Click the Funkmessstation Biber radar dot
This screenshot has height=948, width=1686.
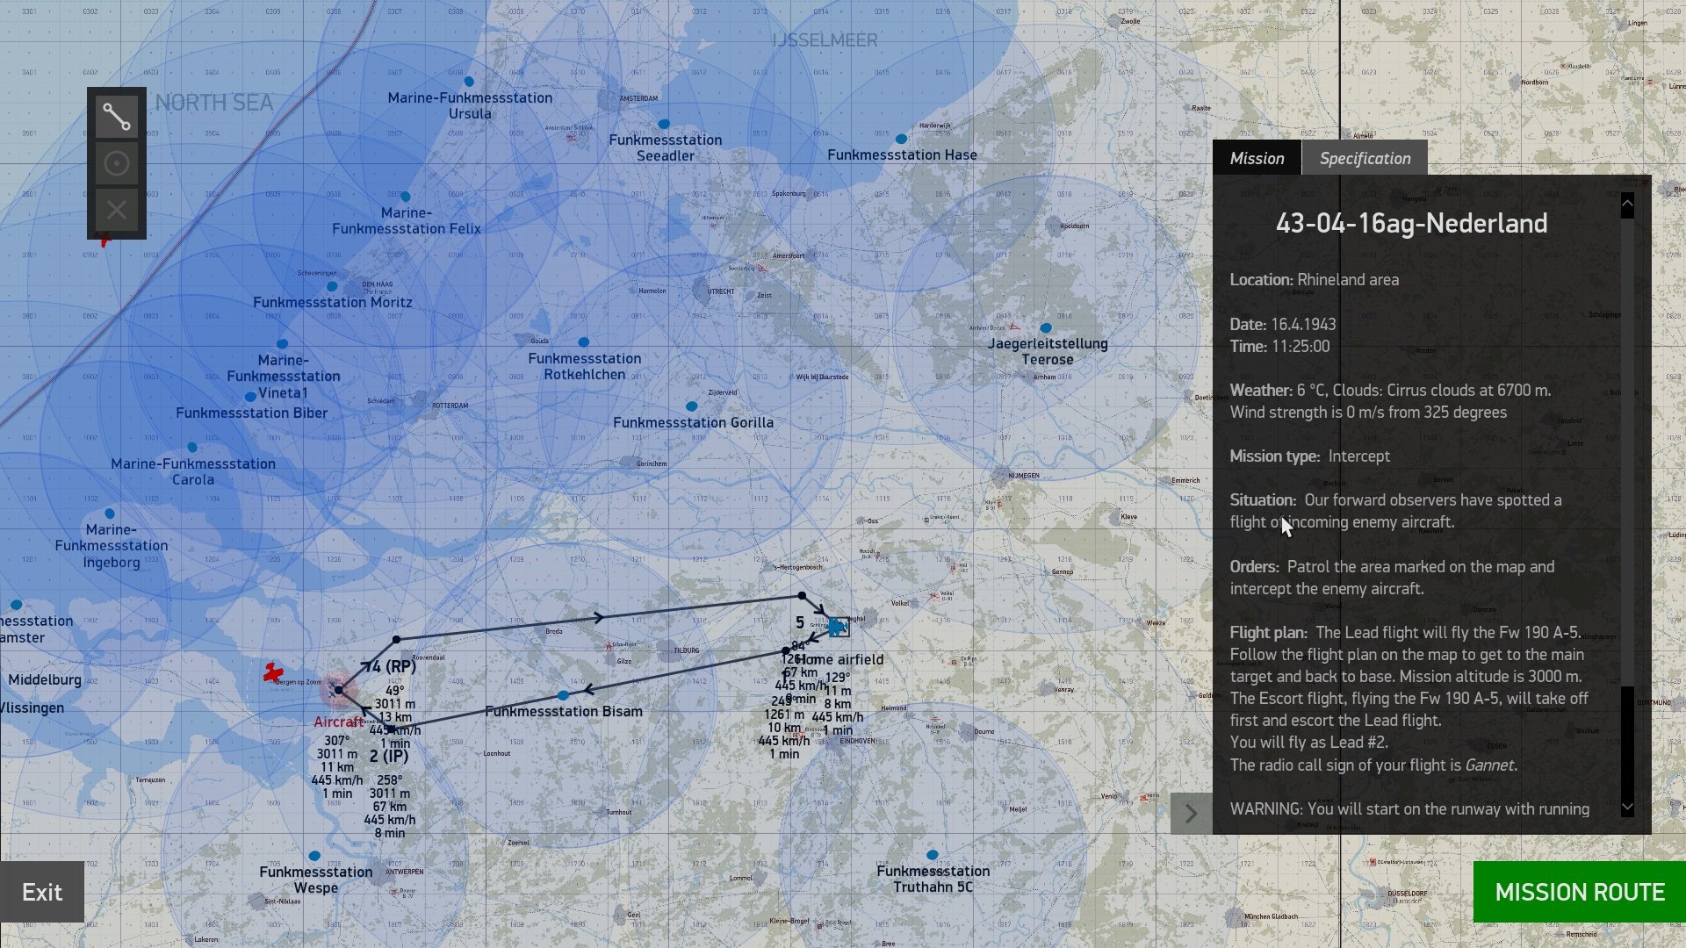coord(250,397)
